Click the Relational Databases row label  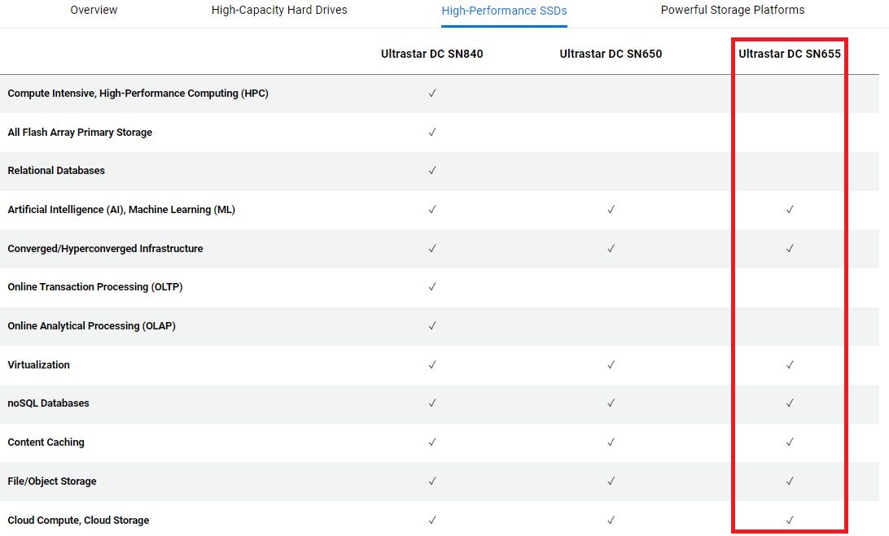point(56,171)
